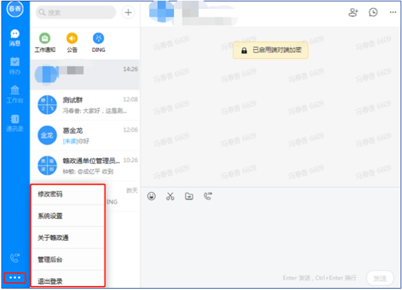Screen dimensions: 402x290
Task: Click add member icon in chat header
Action: pos(353,12)
